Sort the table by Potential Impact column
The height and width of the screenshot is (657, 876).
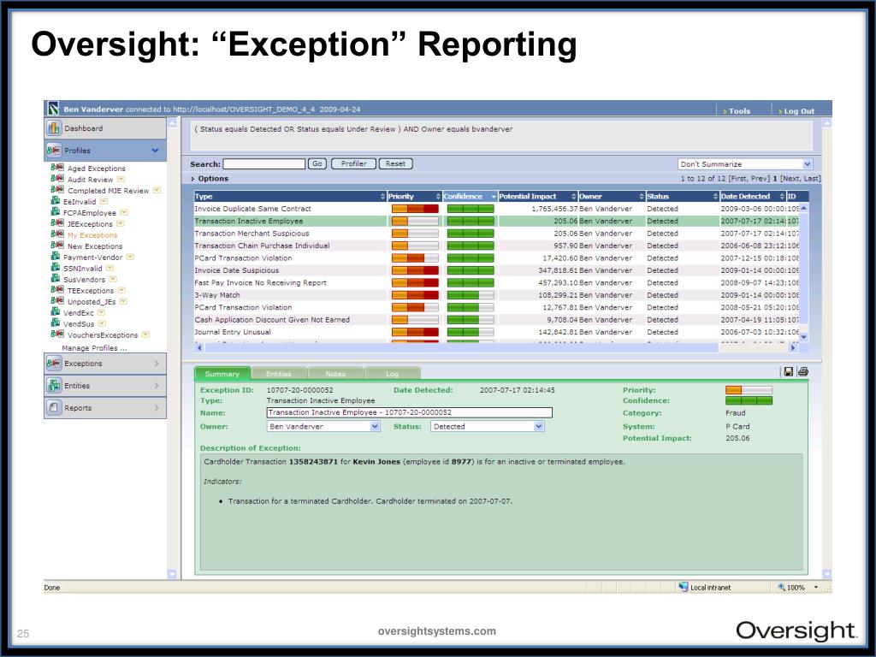tap(537, 196)
